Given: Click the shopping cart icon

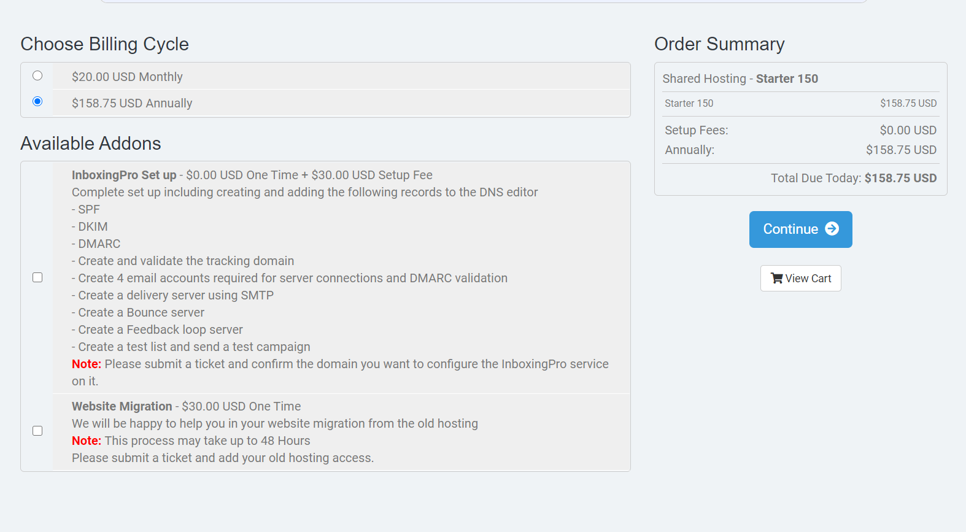Looking at the screenshot, I should point(776,278).
